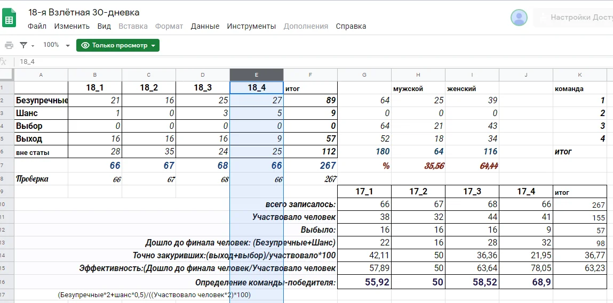The height and width of the screenshot is (303, 613).
Task: Open the Формат menu
Action: click(169, 26)
